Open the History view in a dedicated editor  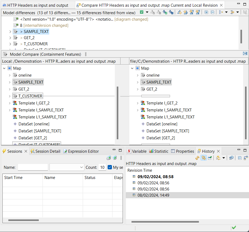click(x=246, y=158)
